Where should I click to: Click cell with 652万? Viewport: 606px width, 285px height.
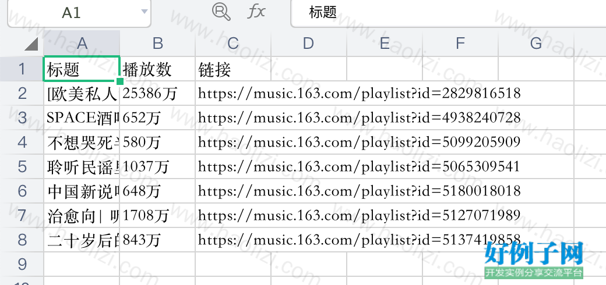pyautogui.click(x=157, y=117)
